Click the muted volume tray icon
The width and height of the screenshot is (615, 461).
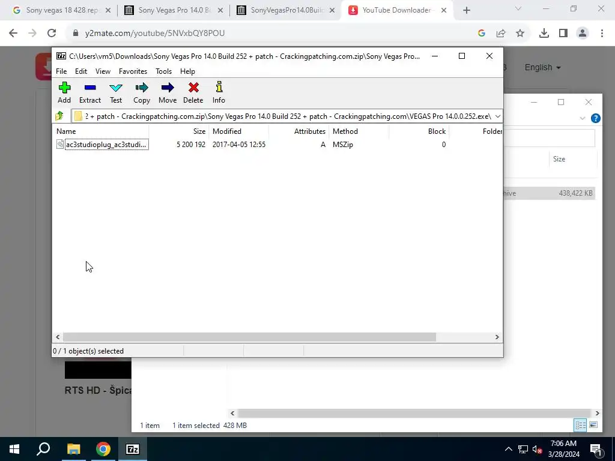click(537, 449)
